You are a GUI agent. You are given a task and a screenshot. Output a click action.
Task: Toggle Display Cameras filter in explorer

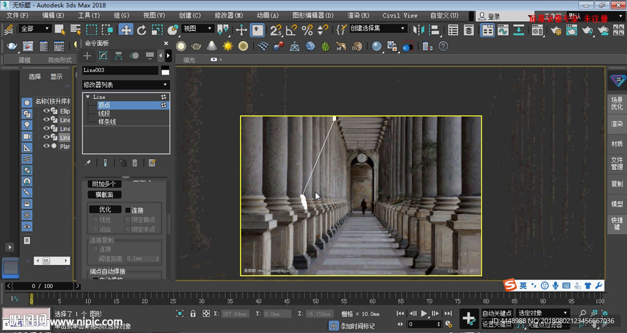pyautogui.click(x=27, y=136)
